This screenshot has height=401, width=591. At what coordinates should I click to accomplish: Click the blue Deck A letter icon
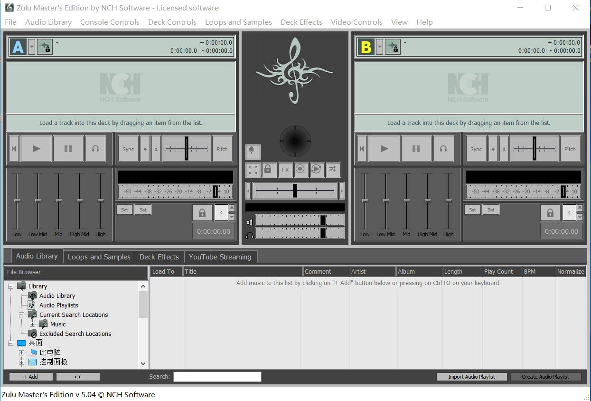[x=18, y=47]
